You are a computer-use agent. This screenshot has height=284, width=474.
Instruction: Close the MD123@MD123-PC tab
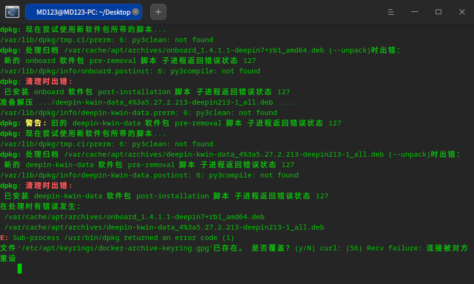136,12
